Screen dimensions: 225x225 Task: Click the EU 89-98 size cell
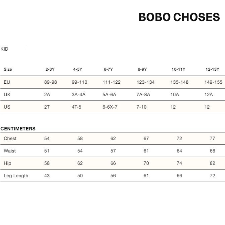tap(51, 82)
